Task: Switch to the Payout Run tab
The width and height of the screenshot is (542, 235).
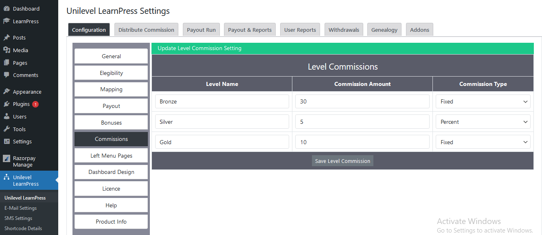Action: pyautogui.click(x=201, y=29)
